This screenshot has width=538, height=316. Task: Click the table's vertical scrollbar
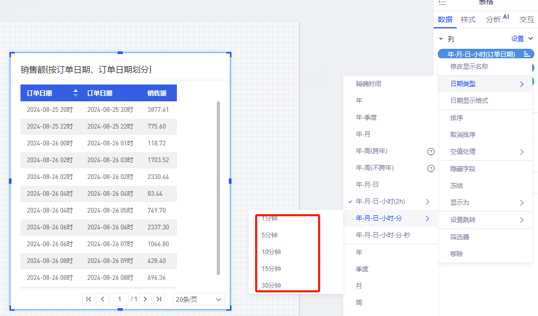coord(218,187)
